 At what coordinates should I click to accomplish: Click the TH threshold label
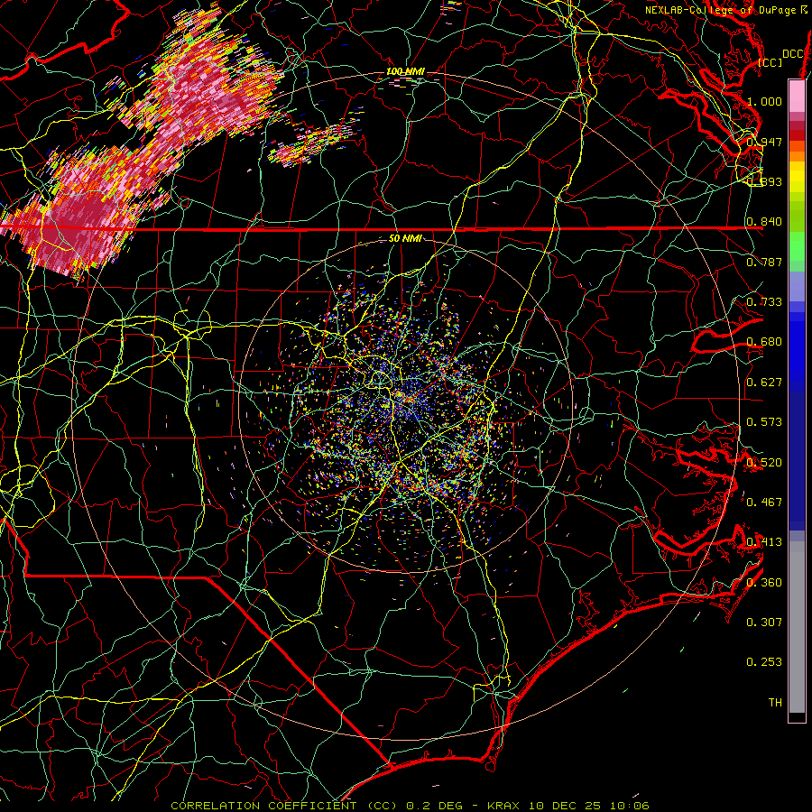click(x=775, y=703)
